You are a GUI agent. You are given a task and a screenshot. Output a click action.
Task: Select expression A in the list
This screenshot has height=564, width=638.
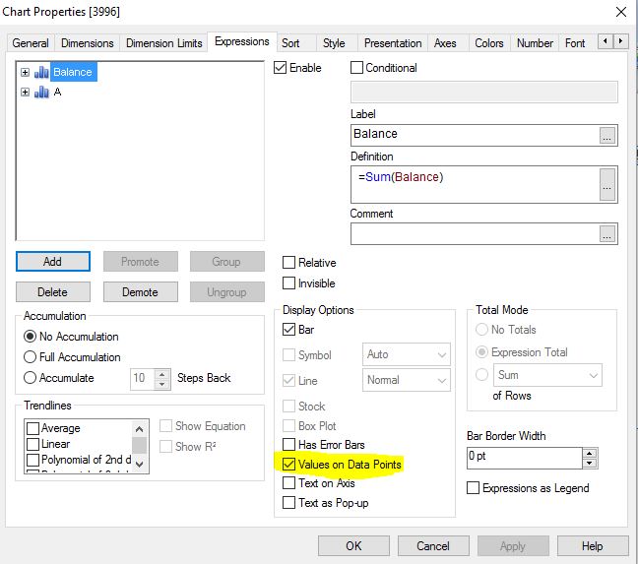click(57, 92)
